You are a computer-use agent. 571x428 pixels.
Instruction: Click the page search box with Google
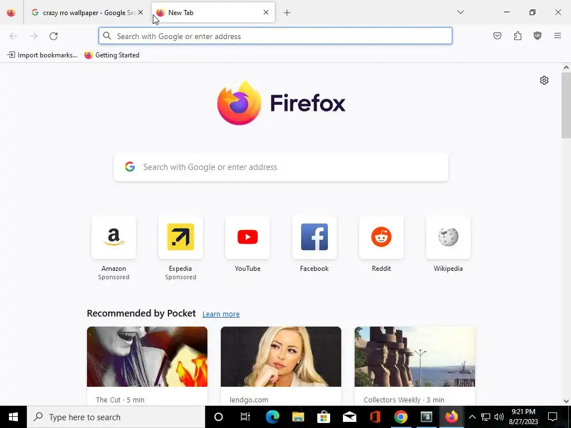click(281, 167)
